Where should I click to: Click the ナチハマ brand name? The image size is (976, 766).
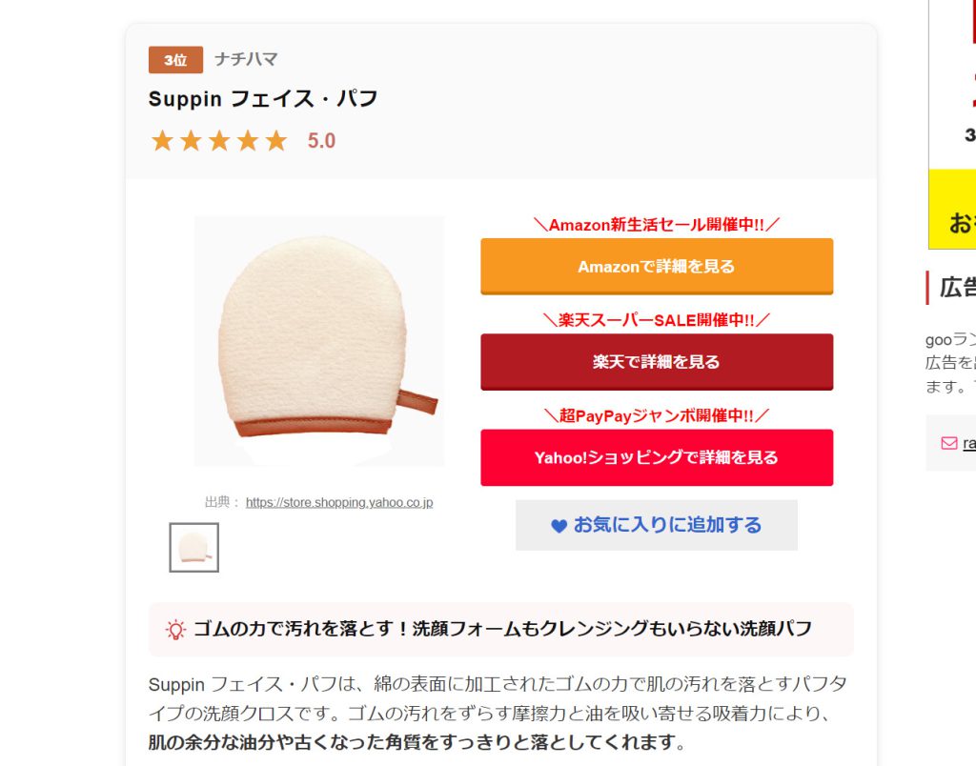click(x=246, y=59)
